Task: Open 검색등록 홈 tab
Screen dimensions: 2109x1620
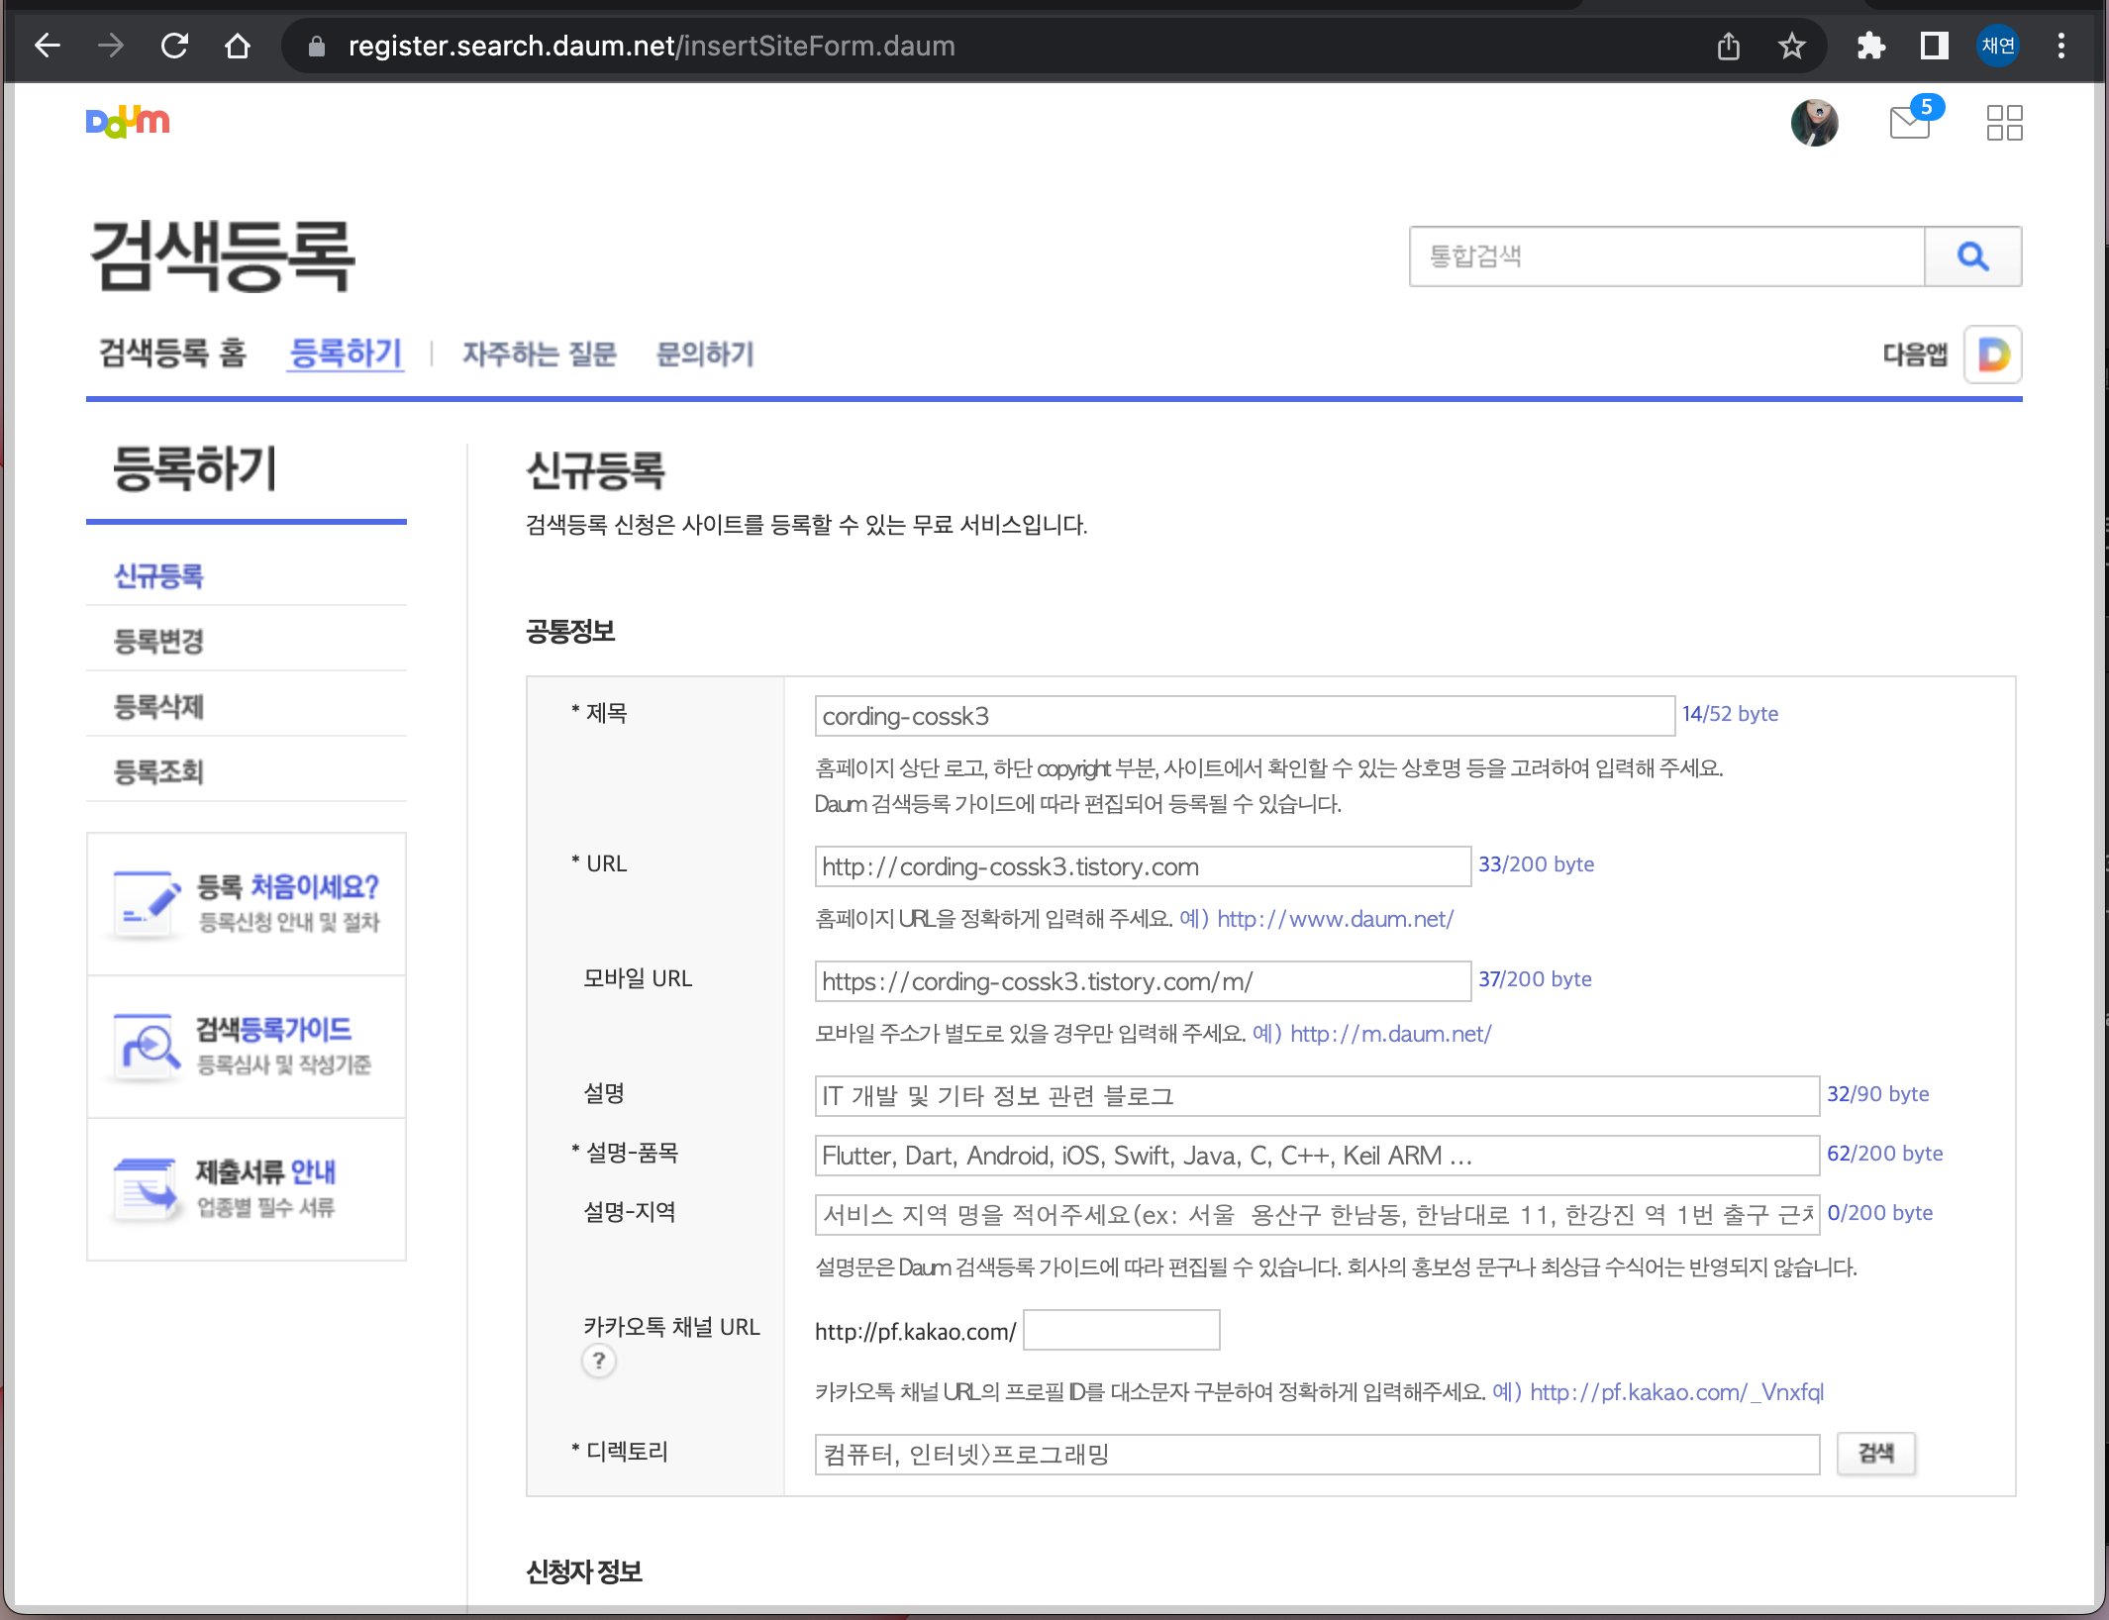Action: coord(173,354)
